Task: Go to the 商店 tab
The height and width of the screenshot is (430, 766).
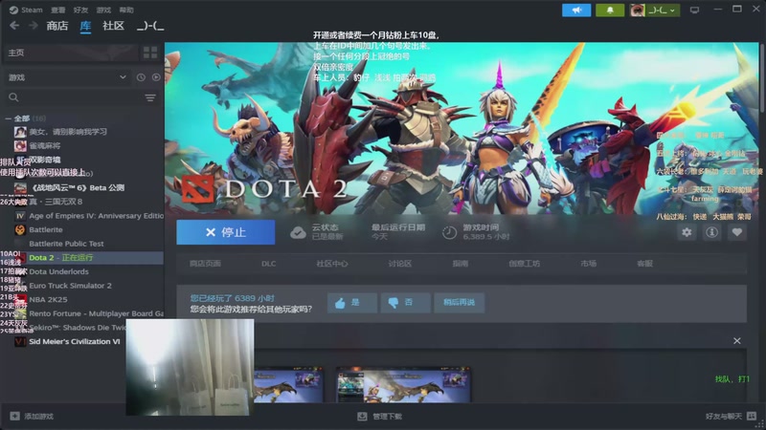Action: point(57,26)
